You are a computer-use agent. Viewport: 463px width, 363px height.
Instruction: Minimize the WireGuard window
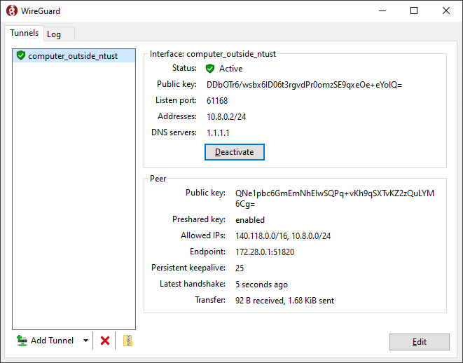click(x=382, y=11)
